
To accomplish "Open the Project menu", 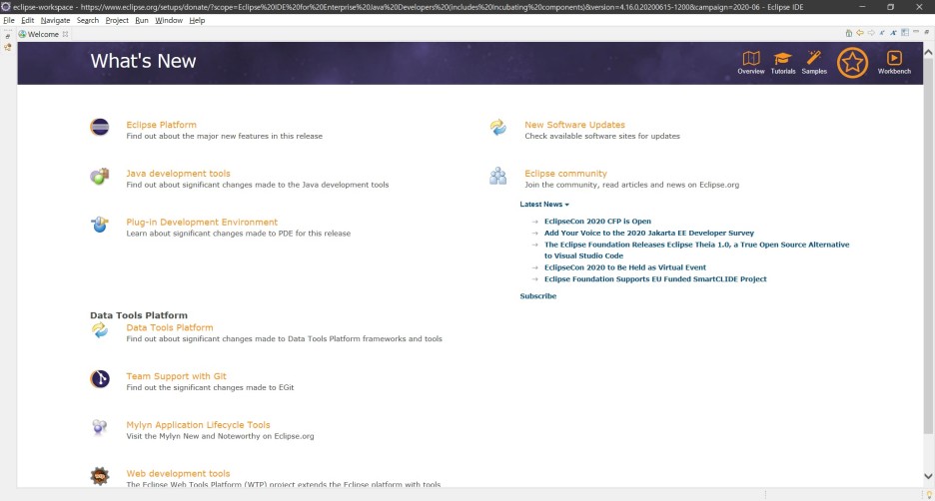I will (x=117, y=20).
